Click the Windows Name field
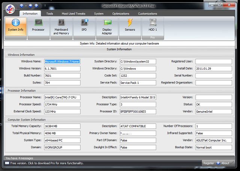The width and height of the screenshot is (240, 171). point(62,61)
